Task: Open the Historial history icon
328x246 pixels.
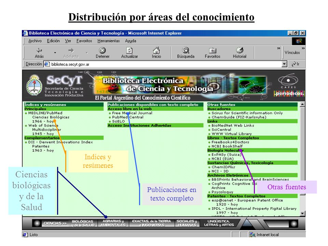Action: click(x=240, y=50)
